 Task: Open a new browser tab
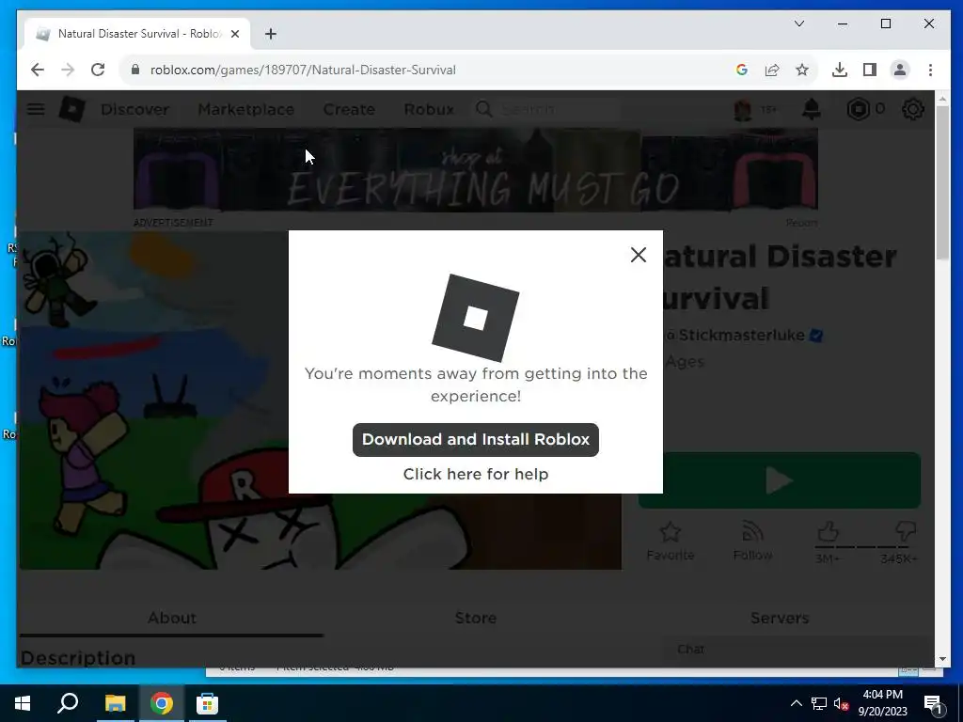[x=270, y=34]
